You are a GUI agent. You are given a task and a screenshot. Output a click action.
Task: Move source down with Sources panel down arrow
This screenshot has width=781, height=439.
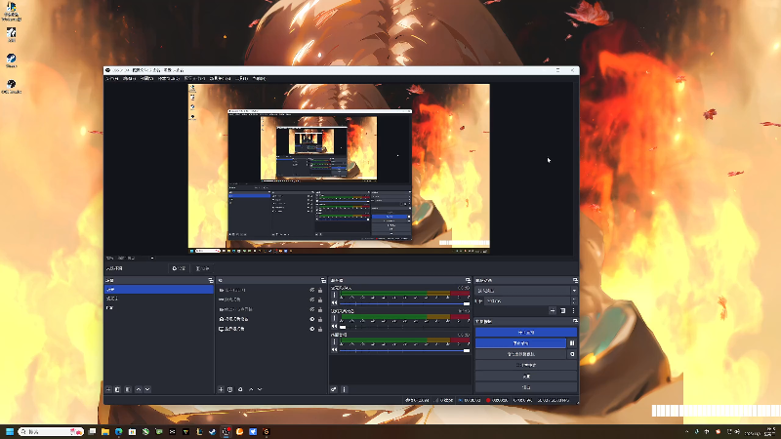[x=260, y=389]
